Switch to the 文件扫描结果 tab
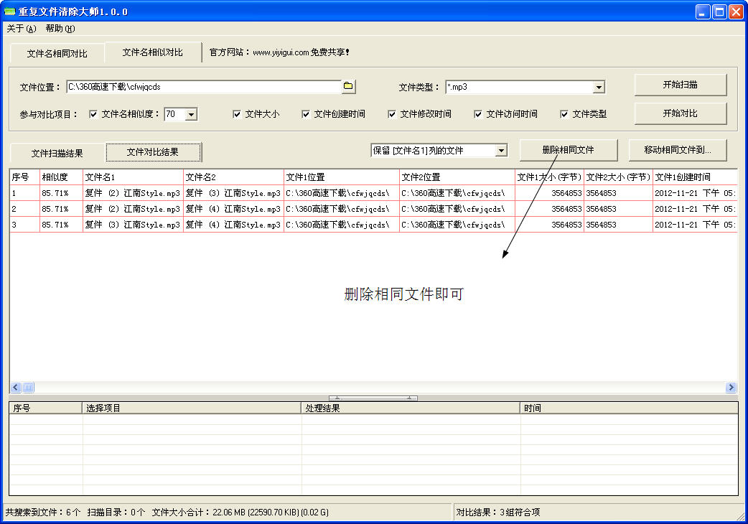Viewport: 748px width, 524px height. pos(57,153)
